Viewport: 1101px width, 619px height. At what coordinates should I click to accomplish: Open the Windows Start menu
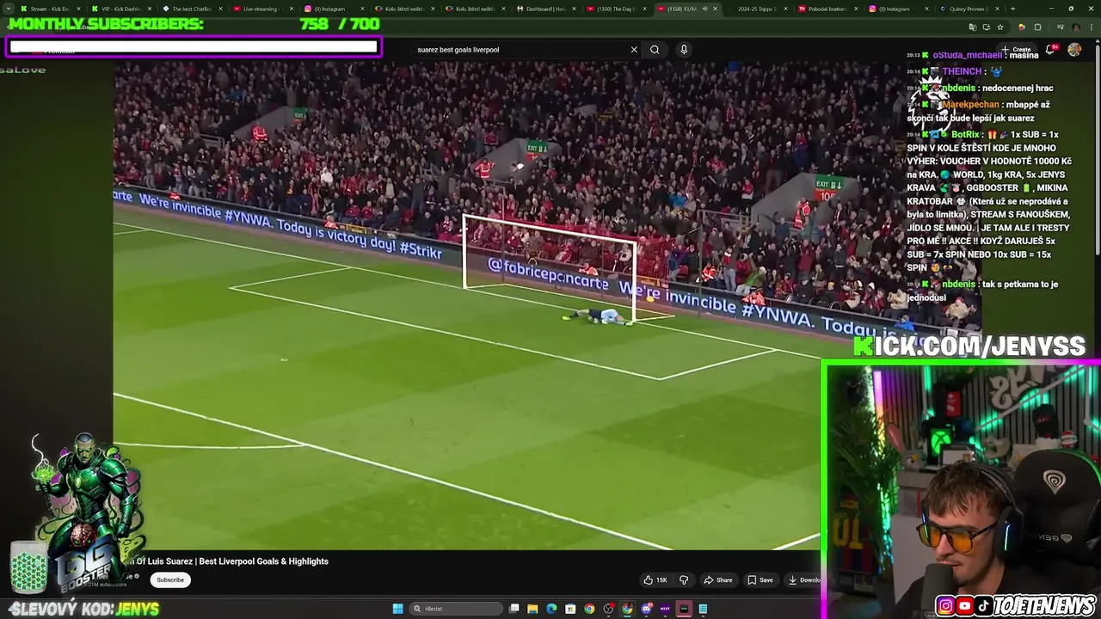pyautogui.click(x=397, y=609)
